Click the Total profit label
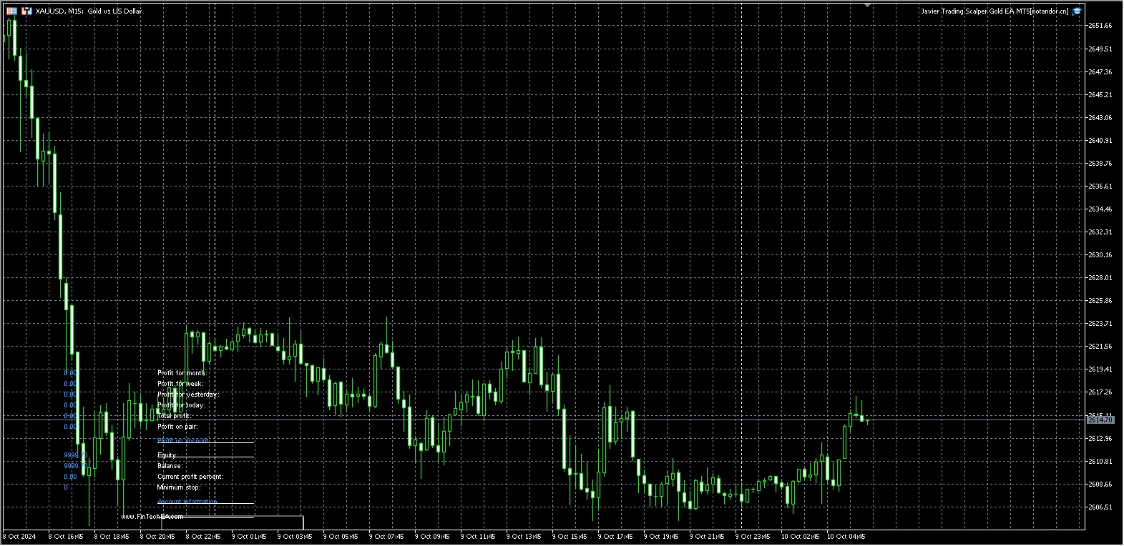The width and height of the screenshot is (1124, 546). pyautogui.click(x=174, y=416)
